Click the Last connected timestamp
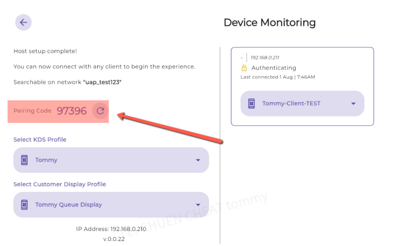 [x=278, y=77]
